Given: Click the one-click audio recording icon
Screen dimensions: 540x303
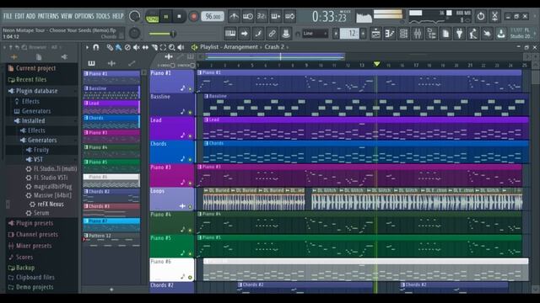Looking at the screenshot, I should click(473, 34).
